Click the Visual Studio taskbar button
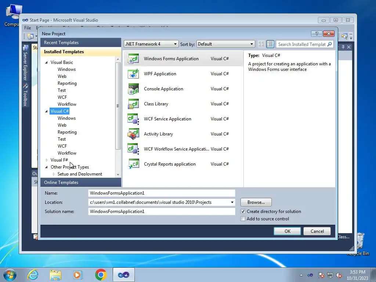 point(123,275)
